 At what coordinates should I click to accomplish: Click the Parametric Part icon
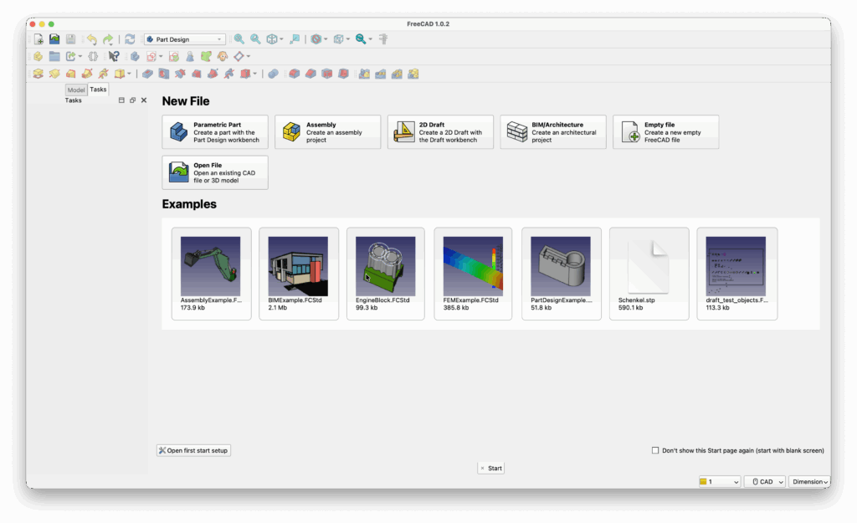point(179,132)
